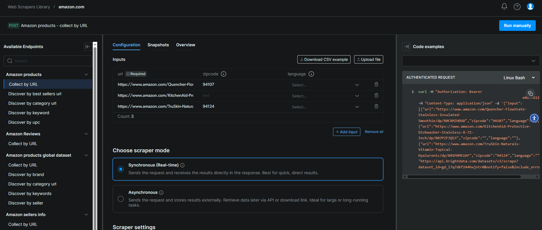Delete the Quencher-FlowState input row

point(376,85)
